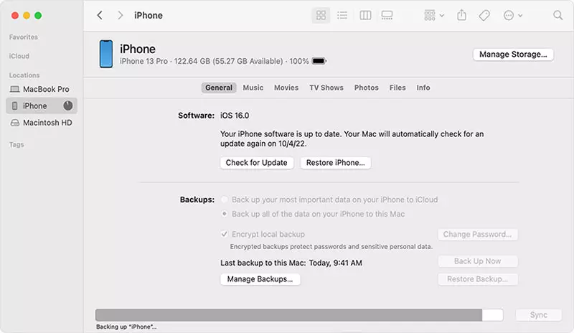Click the Locations sidebar heading

(24, 75)
